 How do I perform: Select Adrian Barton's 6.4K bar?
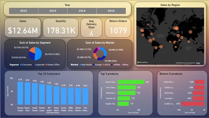78,96
